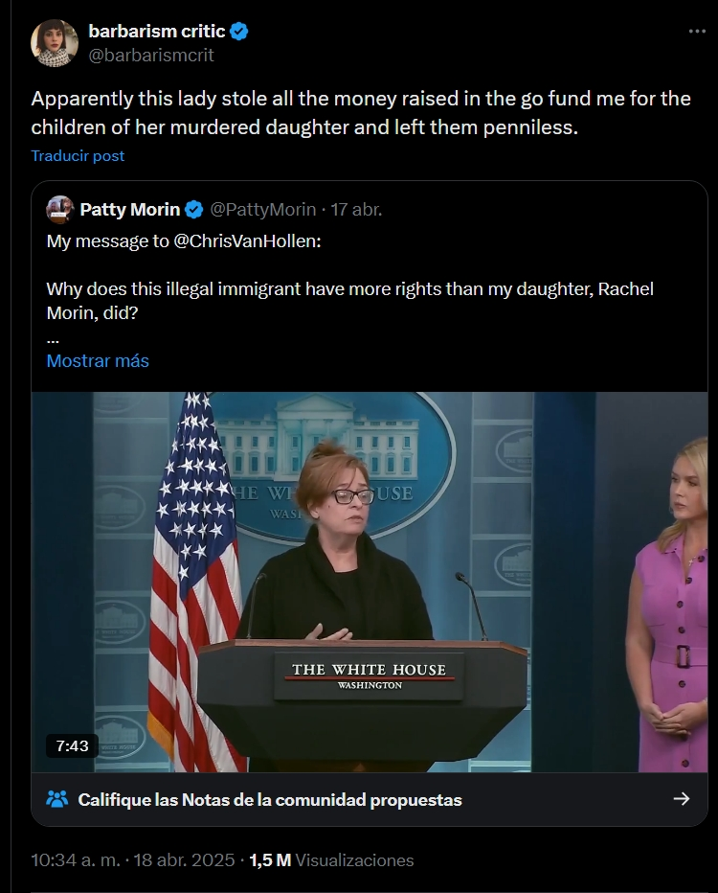
Task: Click barbarism critic's profile avatar
Action: pos(55,43)
